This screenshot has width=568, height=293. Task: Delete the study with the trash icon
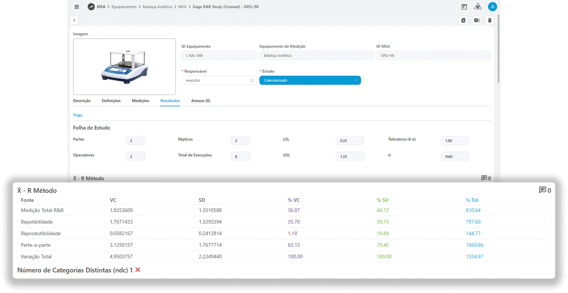pyautogui.click(x=490, y=20)
